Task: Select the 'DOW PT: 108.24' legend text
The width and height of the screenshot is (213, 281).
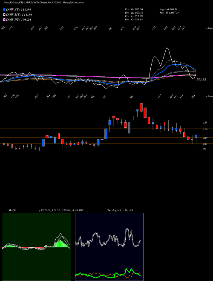Action: coord(18,20)
